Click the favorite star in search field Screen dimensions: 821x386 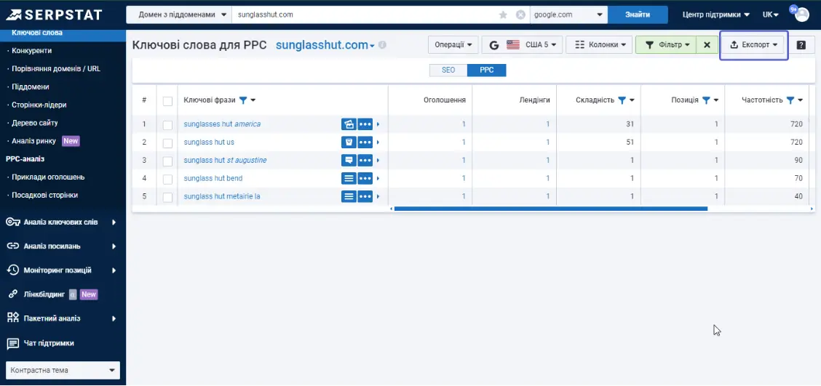[x=503, y=15]
